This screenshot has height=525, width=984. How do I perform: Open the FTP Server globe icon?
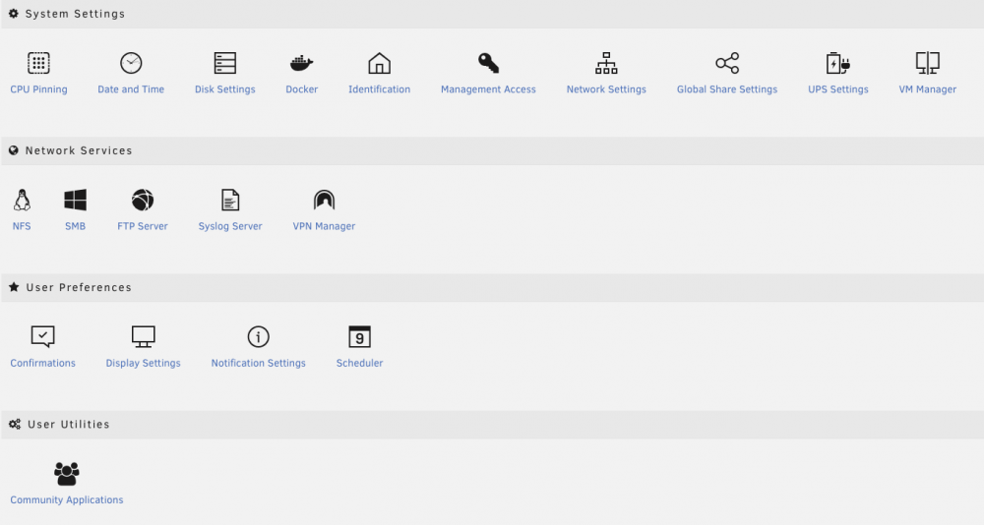tap(143, 201)
